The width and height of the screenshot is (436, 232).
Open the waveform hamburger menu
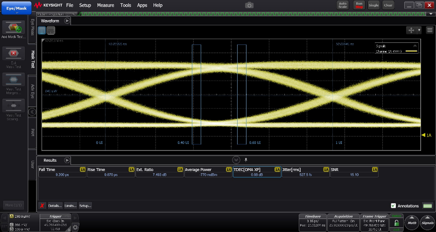(x=429, y=30)
